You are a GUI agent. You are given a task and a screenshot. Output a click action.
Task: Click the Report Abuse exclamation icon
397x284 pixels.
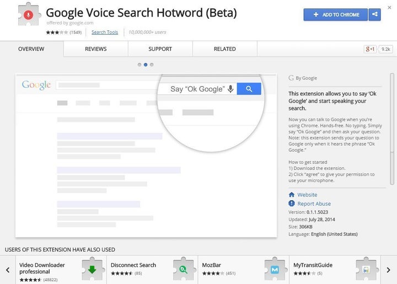(x=292, y=203)
